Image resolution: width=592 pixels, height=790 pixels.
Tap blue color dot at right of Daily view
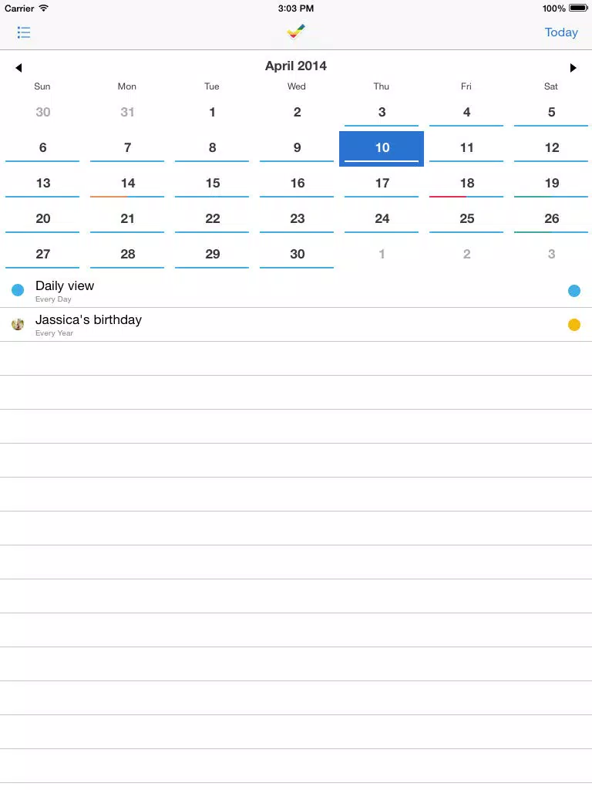tap(573, 291)
